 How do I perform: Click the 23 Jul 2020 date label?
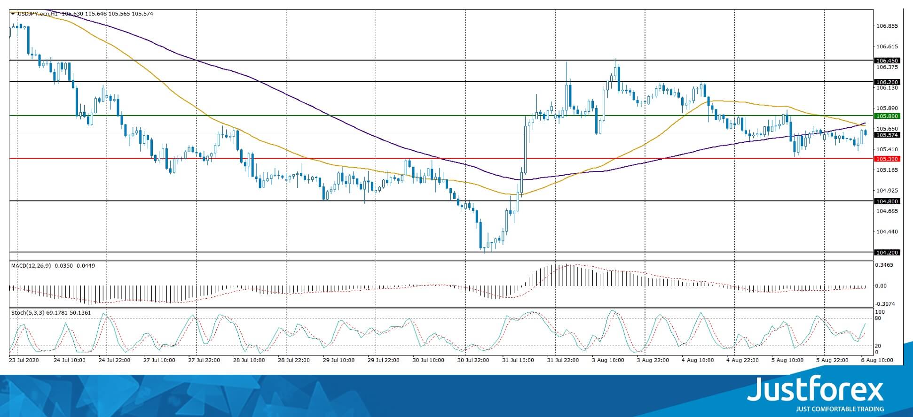24,360
